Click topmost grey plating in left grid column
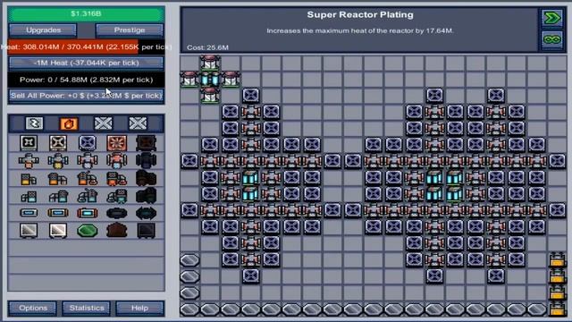 [x=189, y=260]
